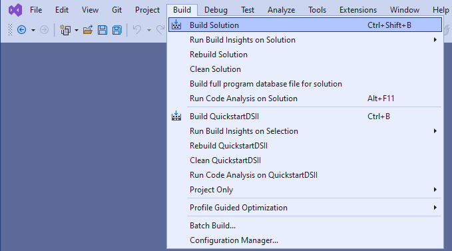Click the Alt+F11 shortcut text

(x=381, y=99)
